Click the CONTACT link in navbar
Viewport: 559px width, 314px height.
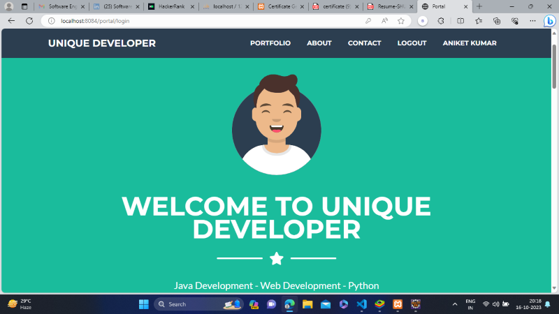364,43
